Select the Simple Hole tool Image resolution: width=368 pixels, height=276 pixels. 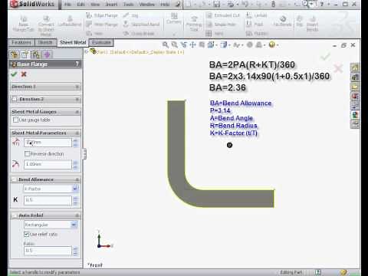222,25
